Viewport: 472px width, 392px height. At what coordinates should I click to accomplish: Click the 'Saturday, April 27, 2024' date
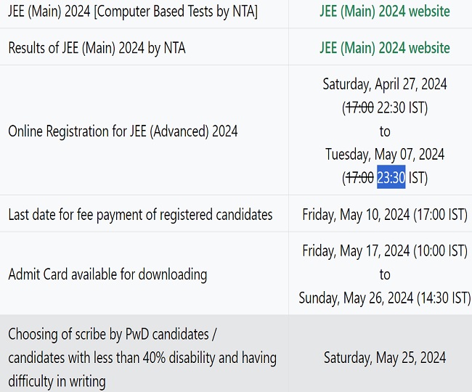(x=384, y=84)
